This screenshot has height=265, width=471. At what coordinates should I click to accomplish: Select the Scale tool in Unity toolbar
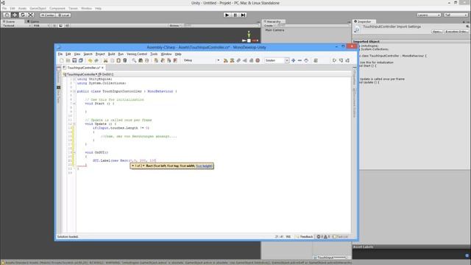click(31, 15)
